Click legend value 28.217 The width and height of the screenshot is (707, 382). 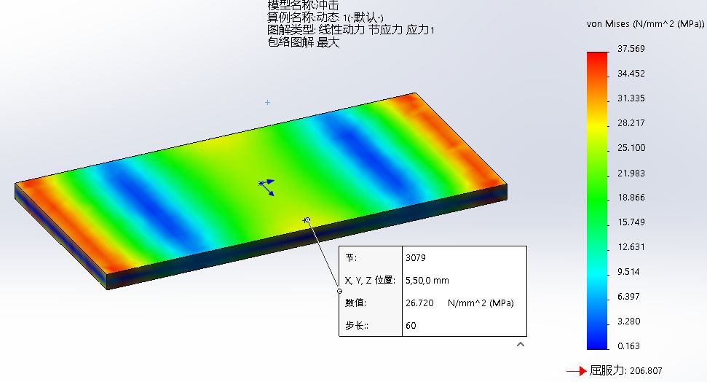[631, 122]
